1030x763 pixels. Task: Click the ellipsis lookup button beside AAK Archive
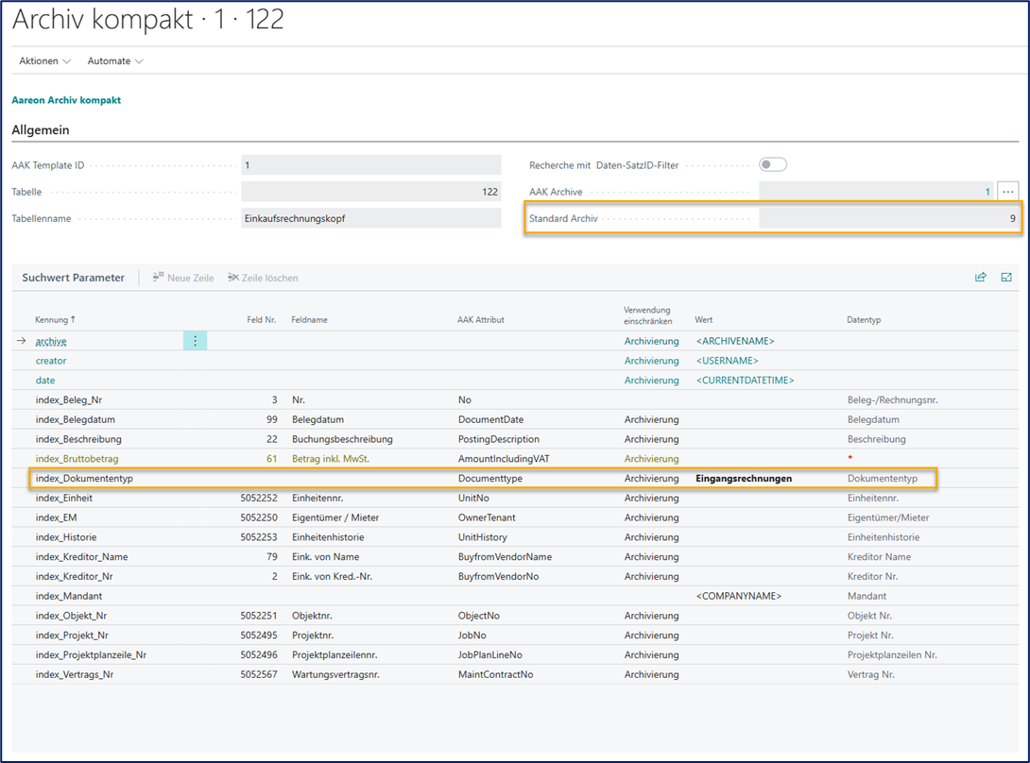(x=1008, y=192)
